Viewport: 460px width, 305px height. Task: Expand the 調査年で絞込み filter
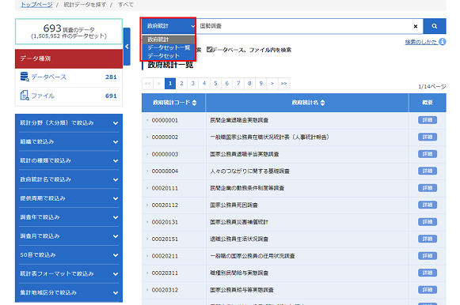coord(69,217)
